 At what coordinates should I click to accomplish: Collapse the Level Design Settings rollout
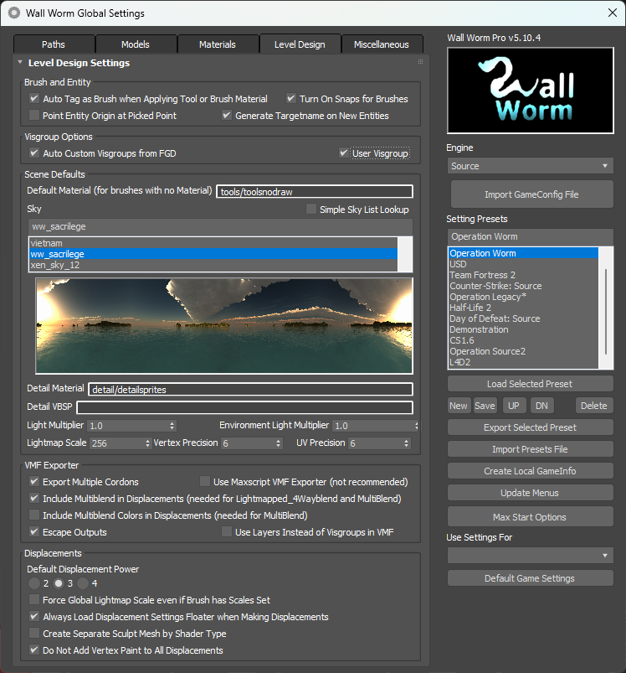pyautogui.click(x=20, y=63)
